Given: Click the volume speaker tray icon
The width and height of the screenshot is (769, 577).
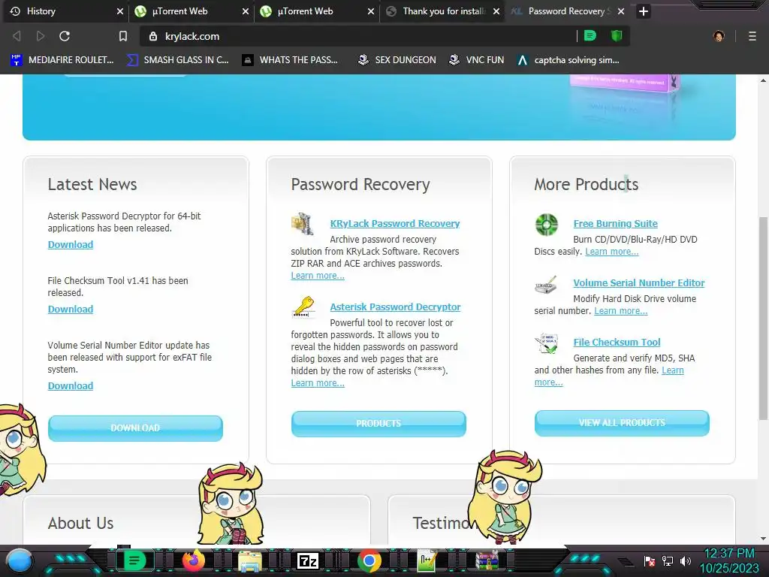Looking at the screenshot, I should click(x=686, y=560).
